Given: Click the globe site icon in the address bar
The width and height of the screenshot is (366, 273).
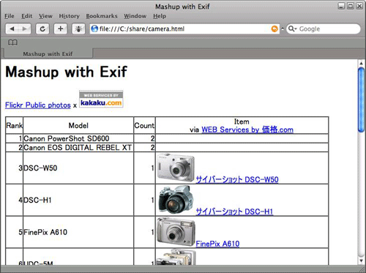Looking at the screenshot, I should 94,29.
